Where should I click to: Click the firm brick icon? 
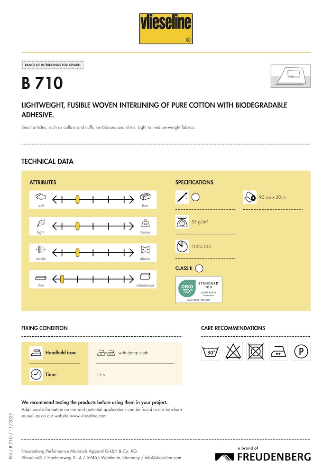click(x=145, y=197)
